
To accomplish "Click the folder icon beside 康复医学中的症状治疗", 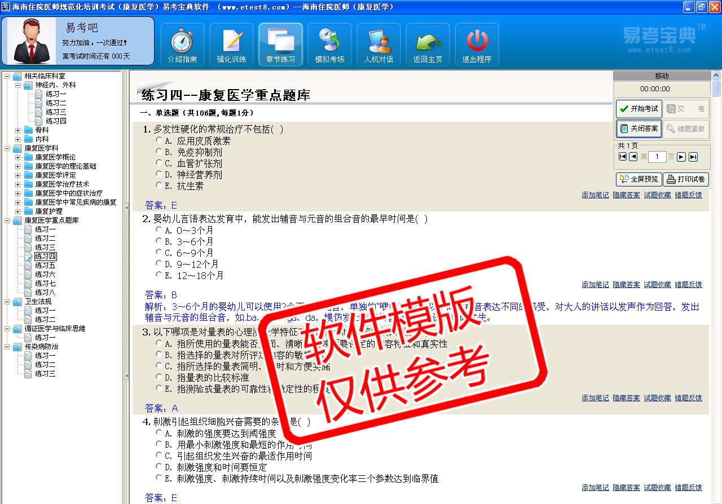I will tap(29, 193).
